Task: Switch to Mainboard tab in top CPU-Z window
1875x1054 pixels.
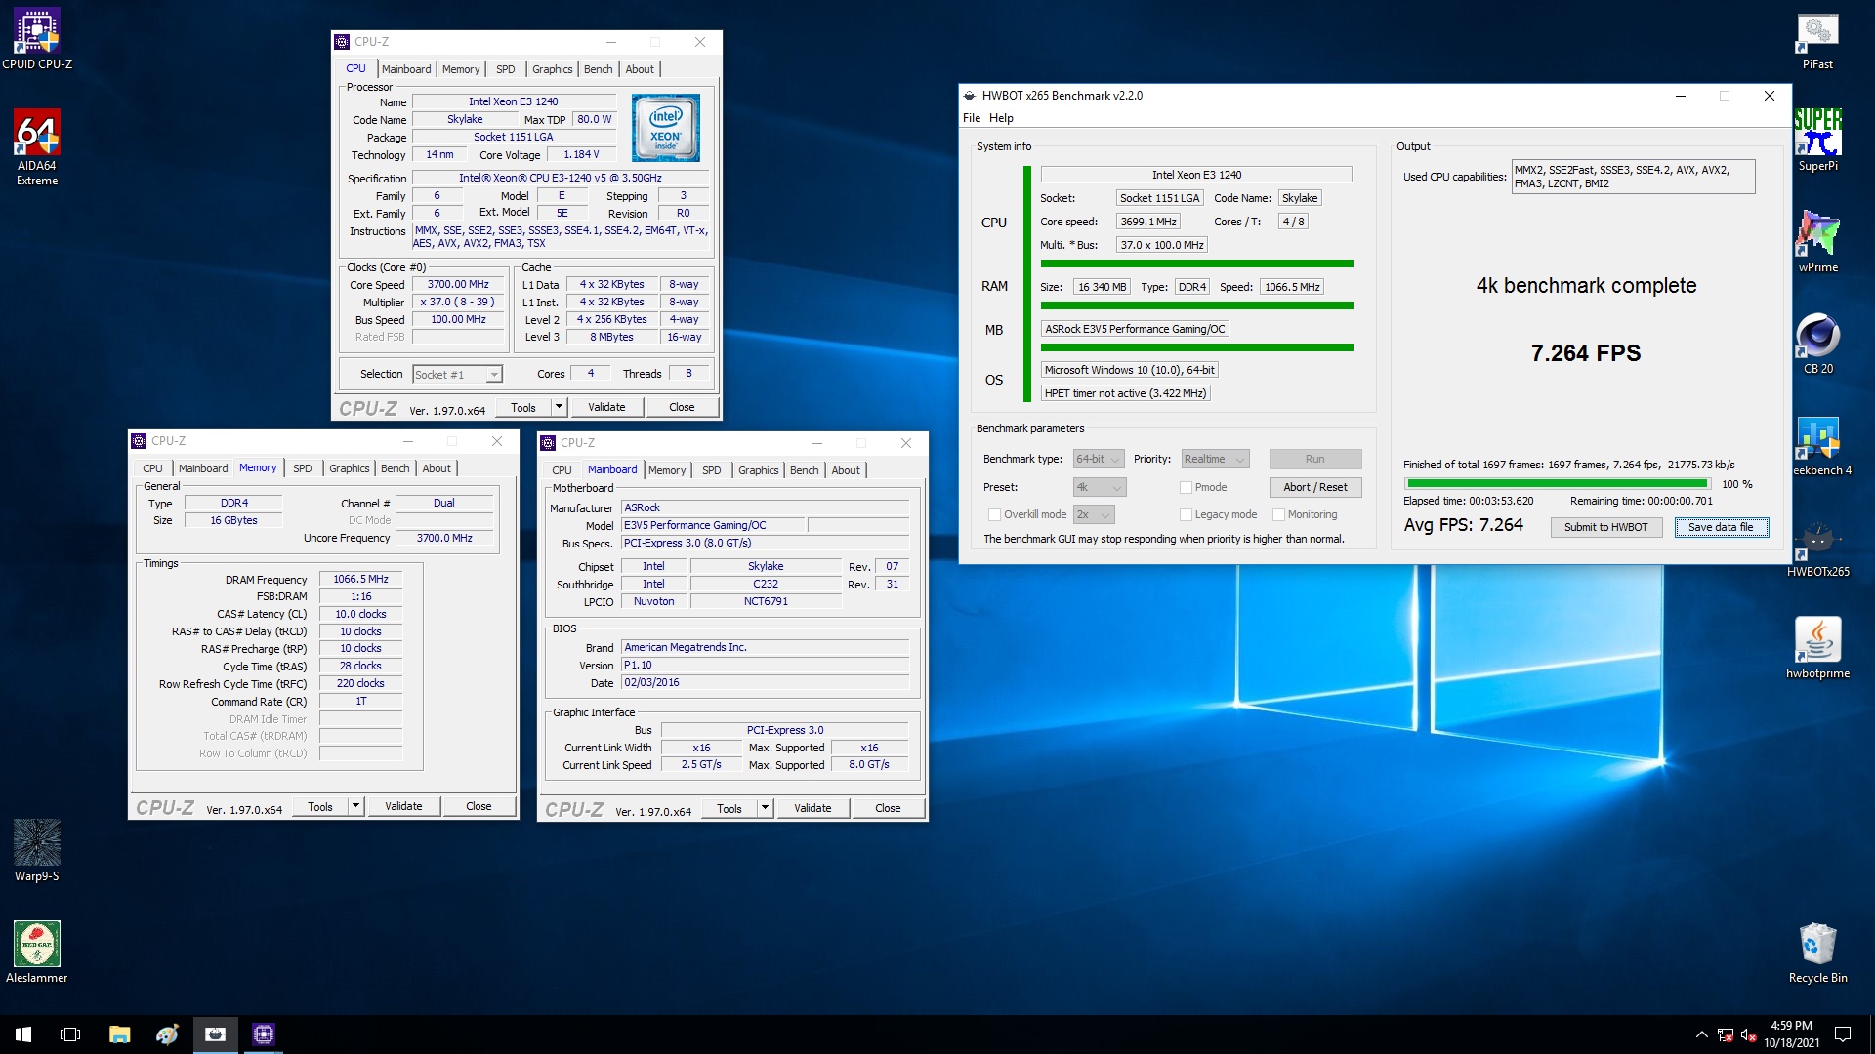Action: click(406, 69)
